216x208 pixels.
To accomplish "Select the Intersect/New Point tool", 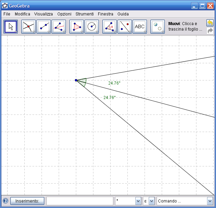I will (x=29, y=26).
